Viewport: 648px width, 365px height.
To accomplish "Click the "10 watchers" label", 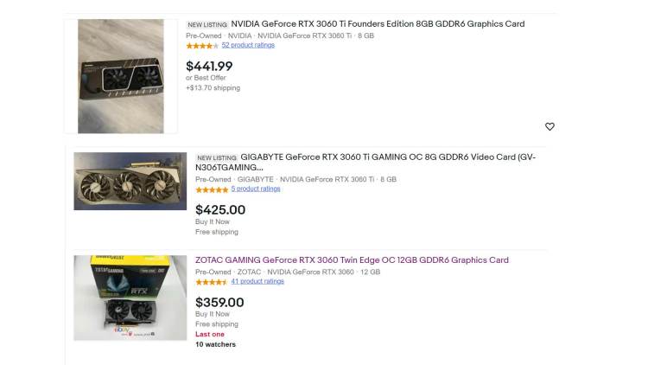I will (x=215, y=344).
